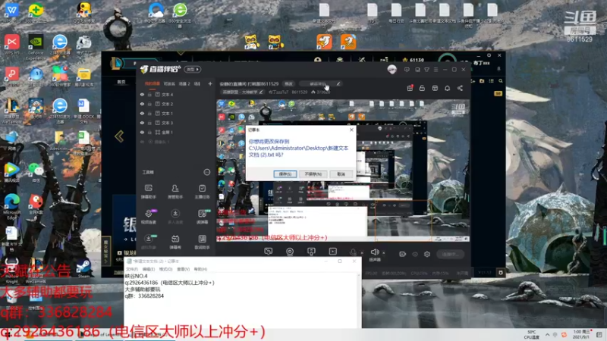
Task: Open the microphone dropdown arrow
Action: pos(362,252)
